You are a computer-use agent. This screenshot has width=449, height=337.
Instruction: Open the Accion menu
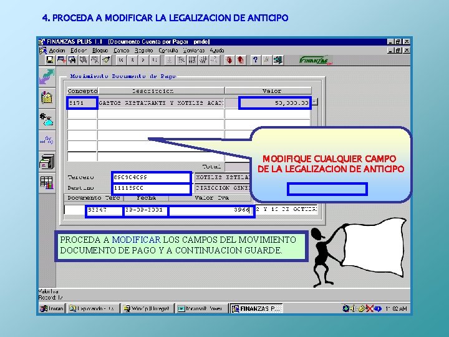[57, 51]
